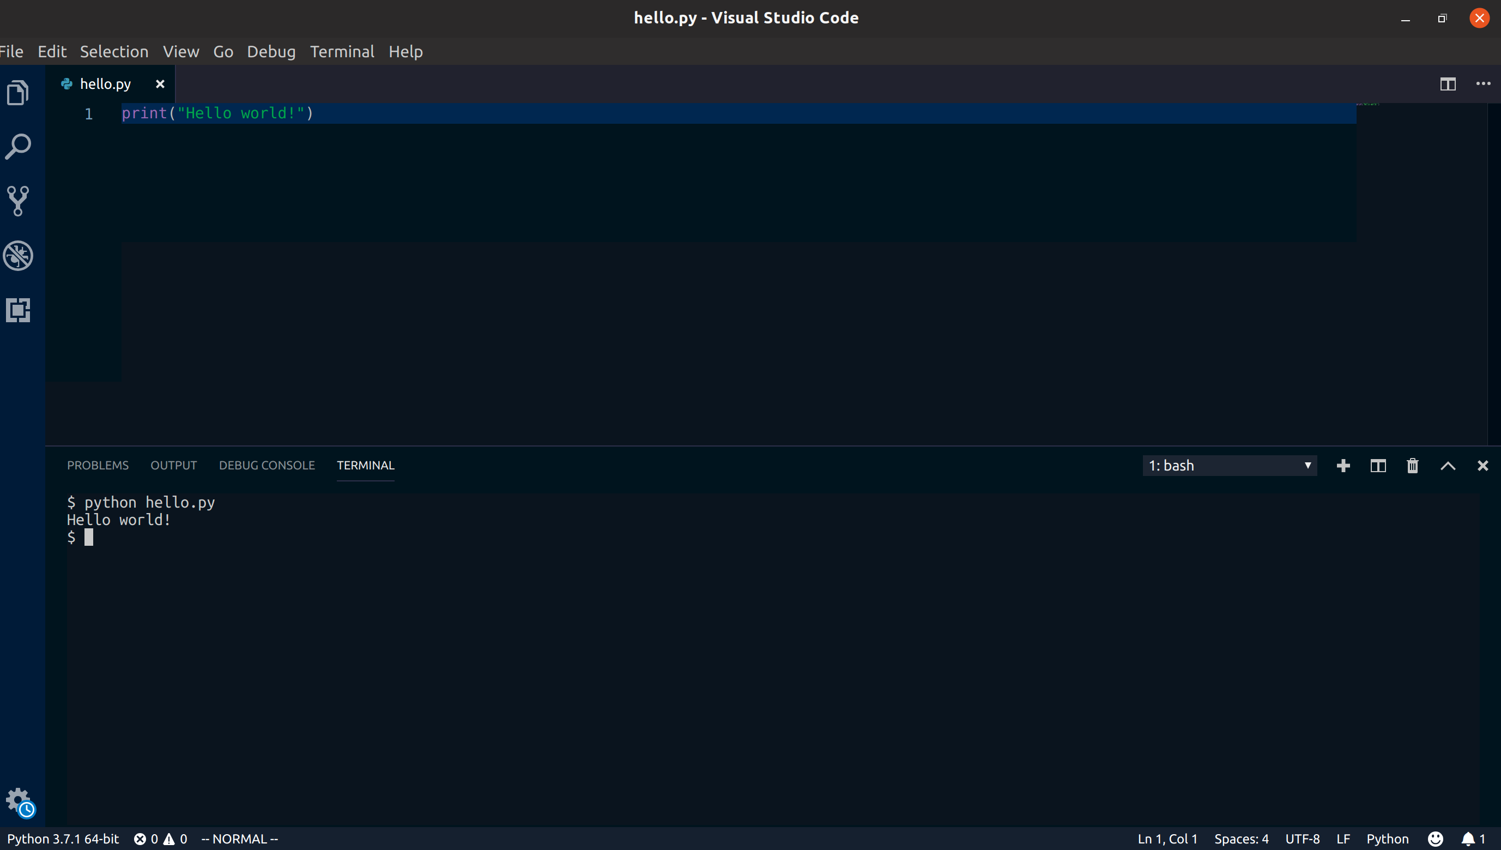Click the errors count icon in status bar
This screenshot has width=1501, height=850.
[x=140, y=839]
